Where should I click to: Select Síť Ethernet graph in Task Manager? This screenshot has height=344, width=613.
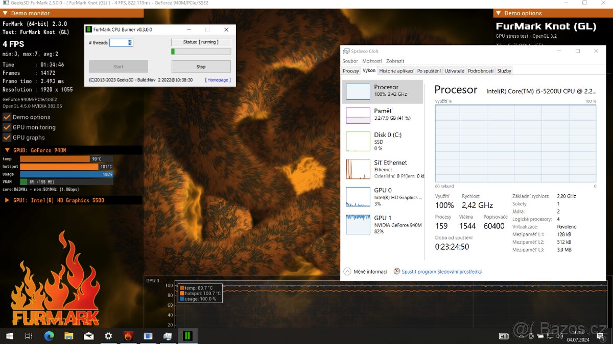tap(383, 168)
